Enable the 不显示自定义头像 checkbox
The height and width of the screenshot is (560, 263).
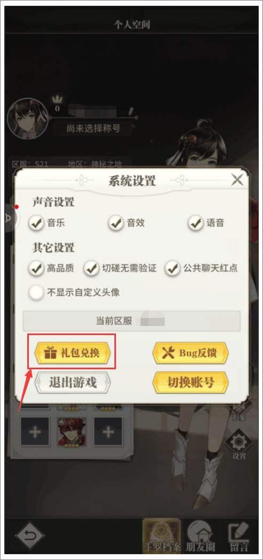(x=36, y=293)
